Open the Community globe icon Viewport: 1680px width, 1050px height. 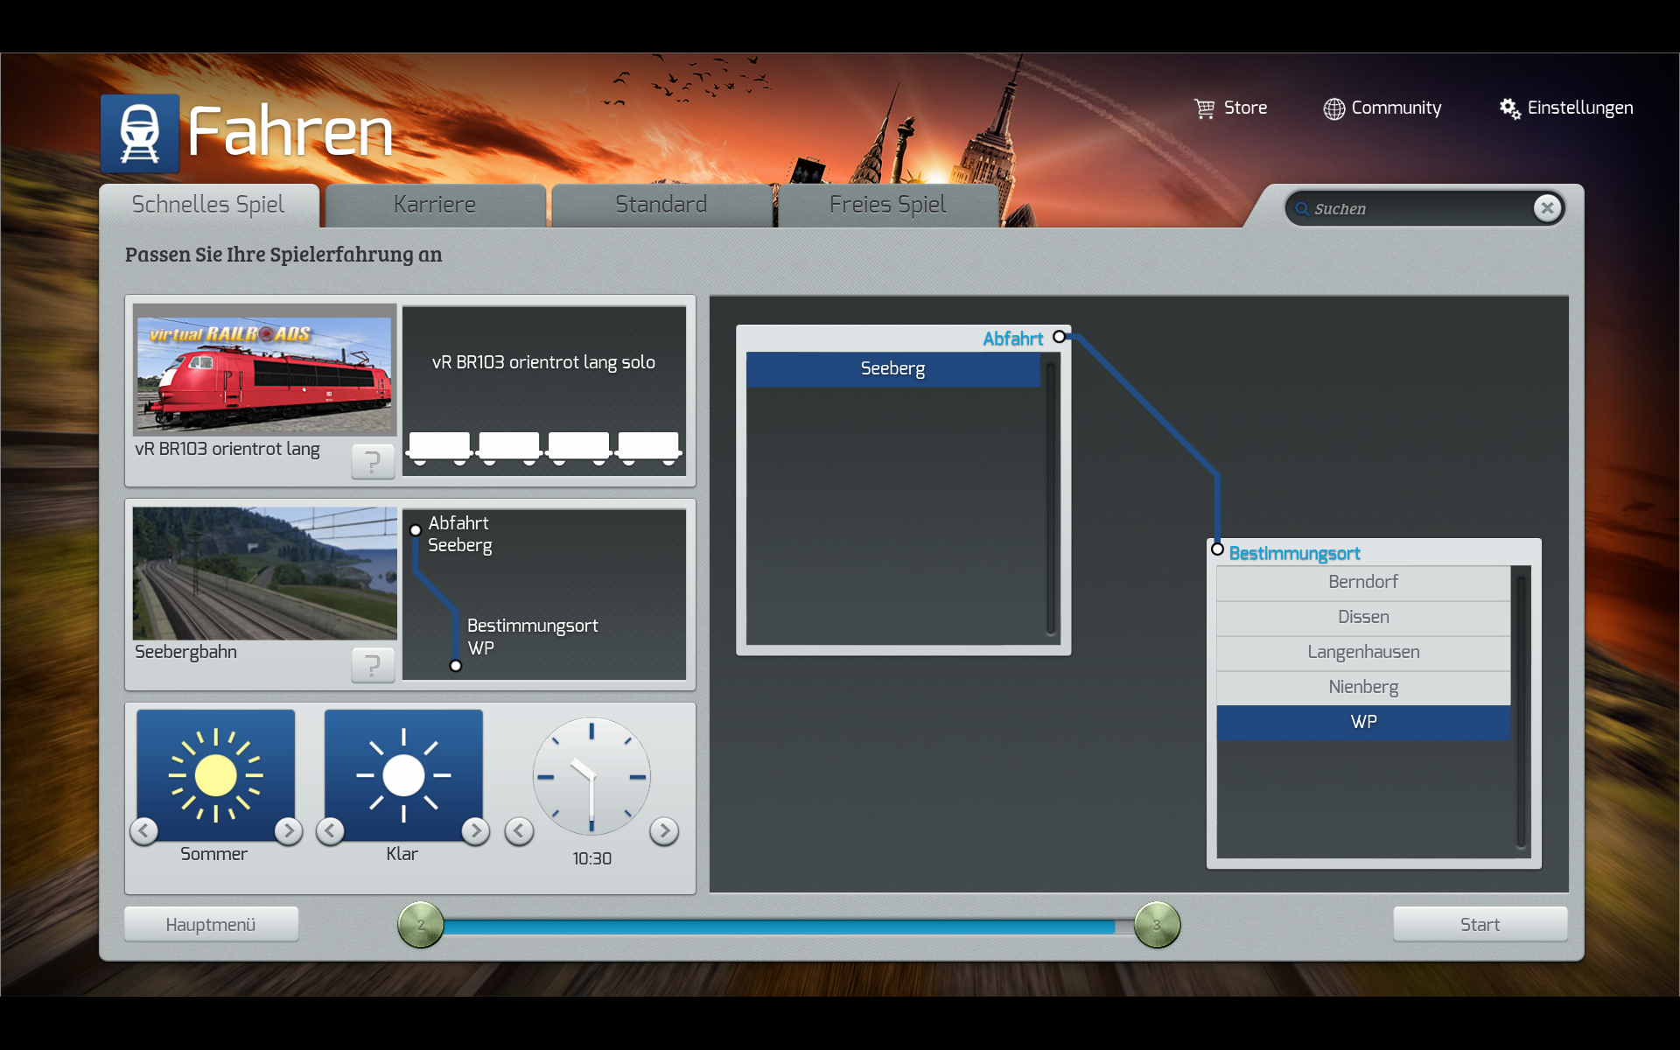1333,108
